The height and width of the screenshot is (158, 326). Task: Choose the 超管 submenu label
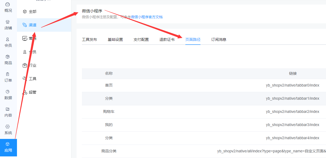(x=33, y=92)
